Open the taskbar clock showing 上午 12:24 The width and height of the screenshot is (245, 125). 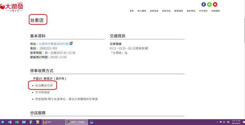coord(236,122)
